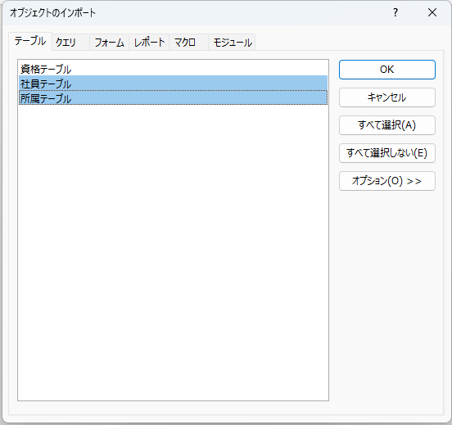The height and width of the screenshot is (425, 452).
Task: Confirm import with the OK button
Action: click(x=386, y=70)
